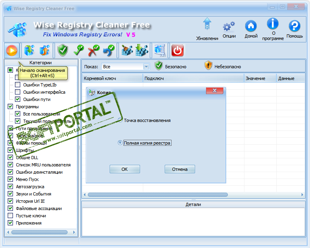Uncheck Приложения checkbox
Image resolution: width=310 pixels, height=248 pixels.
[x=10, y=223]
